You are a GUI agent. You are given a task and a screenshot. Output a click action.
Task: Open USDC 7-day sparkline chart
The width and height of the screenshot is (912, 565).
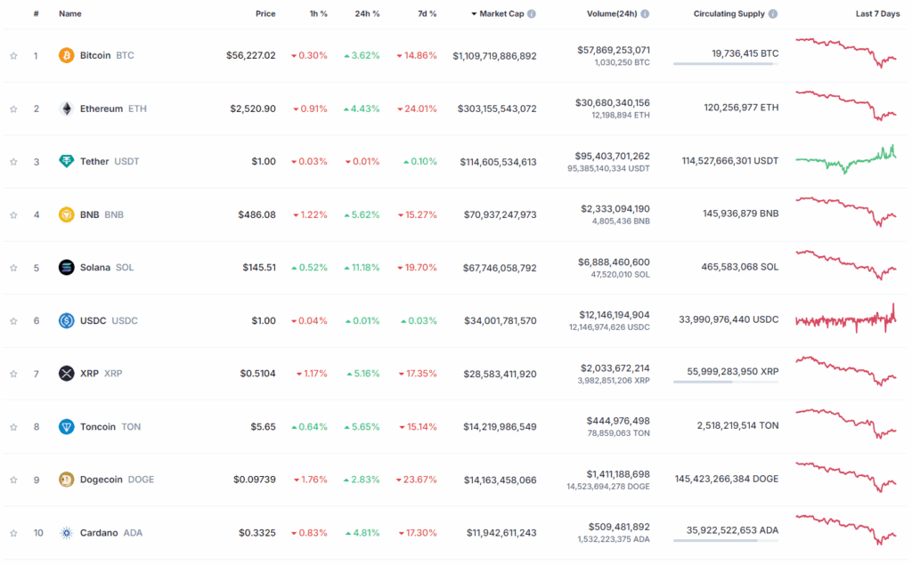pos(846,319)
